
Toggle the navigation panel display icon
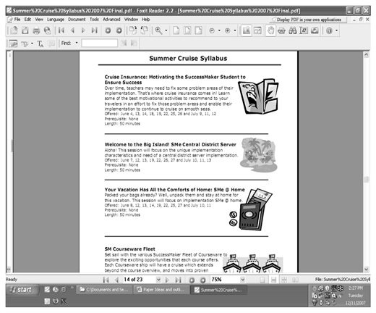click(247, 30)
